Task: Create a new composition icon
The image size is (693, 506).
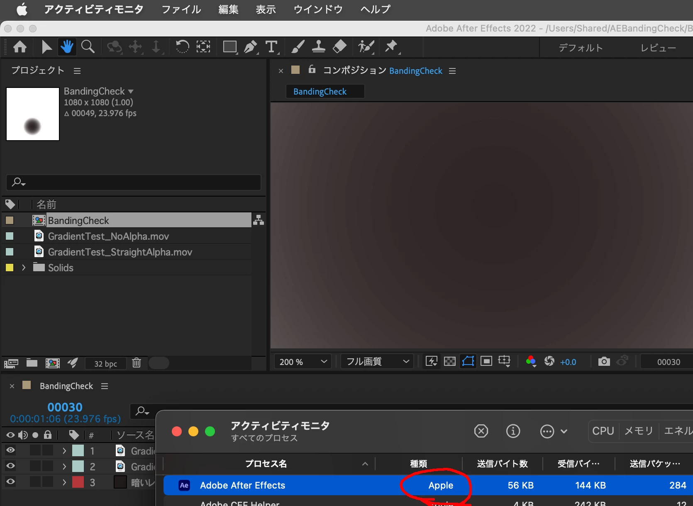Action: click(x=53, y=363)
